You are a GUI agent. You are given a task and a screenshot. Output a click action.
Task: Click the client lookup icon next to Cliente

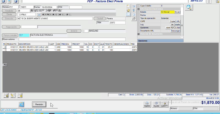click(x=39, y=14)
